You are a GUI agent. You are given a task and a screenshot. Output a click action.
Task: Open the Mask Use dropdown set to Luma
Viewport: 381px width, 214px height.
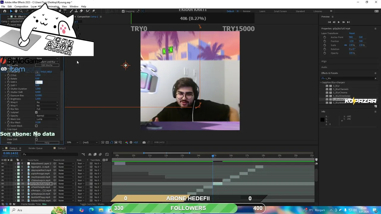pos(47,119)
